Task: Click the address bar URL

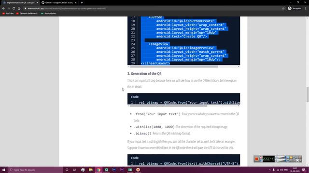Action: [67, 9]
